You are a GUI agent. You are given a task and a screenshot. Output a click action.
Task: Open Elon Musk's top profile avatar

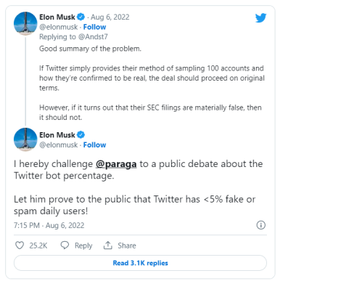[25, 23]
